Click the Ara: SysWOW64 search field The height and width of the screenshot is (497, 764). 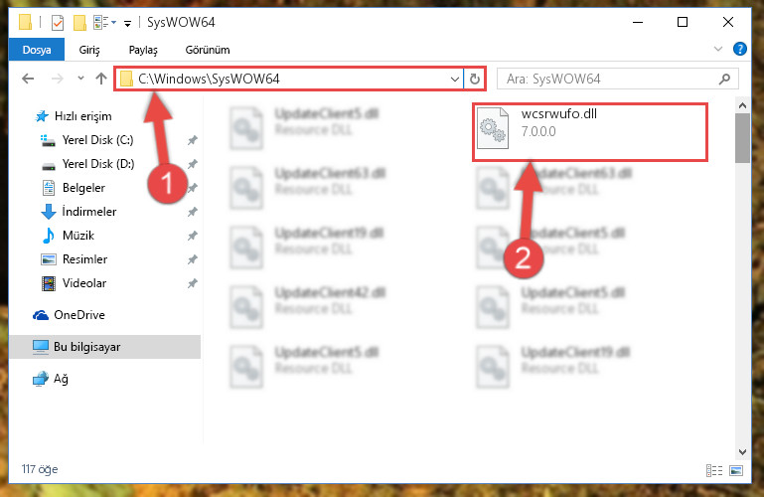(x=618, y=79)
